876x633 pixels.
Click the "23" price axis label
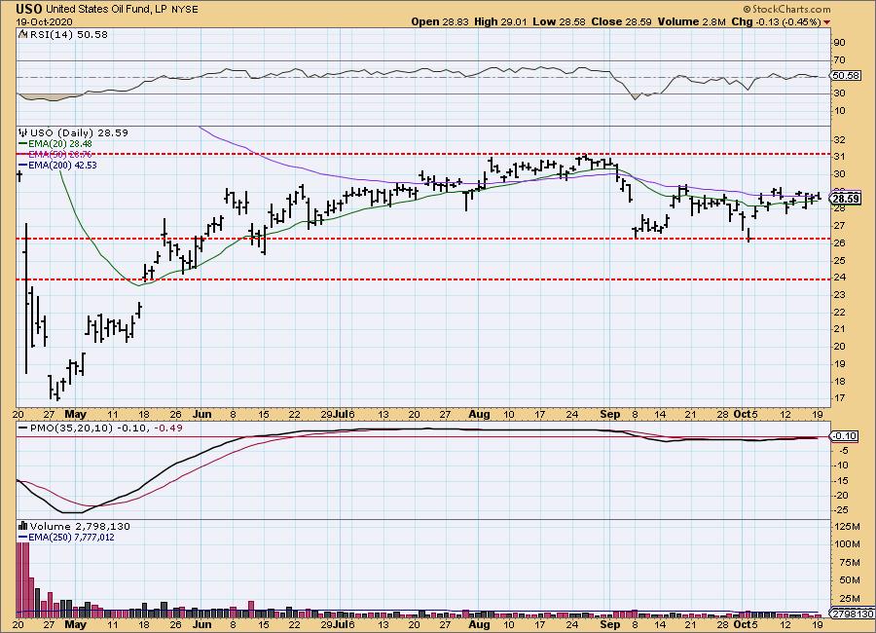pos(839,295)
